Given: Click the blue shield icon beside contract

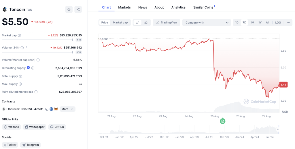Looking at the screenshot, I should coord(51,109).
